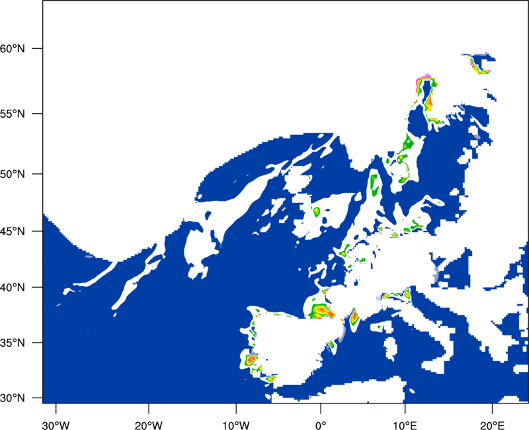Click the 20°W longitude label
Viewport: 529px width, 430px height.
point(148,425)
